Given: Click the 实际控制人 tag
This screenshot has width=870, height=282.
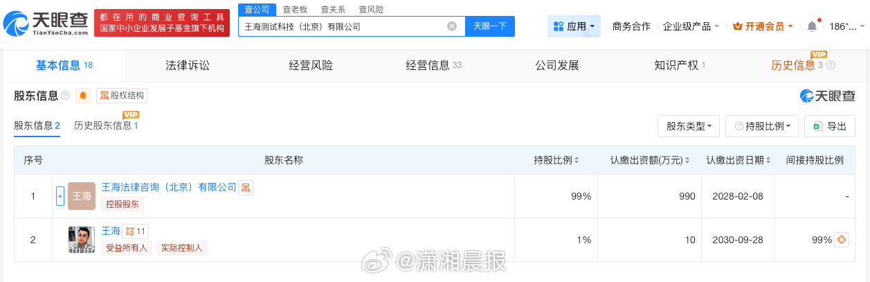Looking at the screenshot, I should point(181,248).
